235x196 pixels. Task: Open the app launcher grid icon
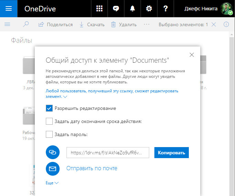pyautogui.click(x=99, y=9)
